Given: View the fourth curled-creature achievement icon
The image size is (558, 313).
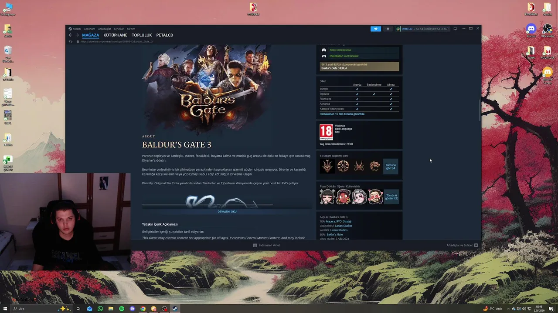Looking at the screenshot, I should [x=374, y=166].
